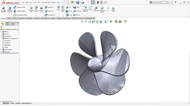
Task: Click the Boundary Boss/Base tool
Action: pos(20,15)
